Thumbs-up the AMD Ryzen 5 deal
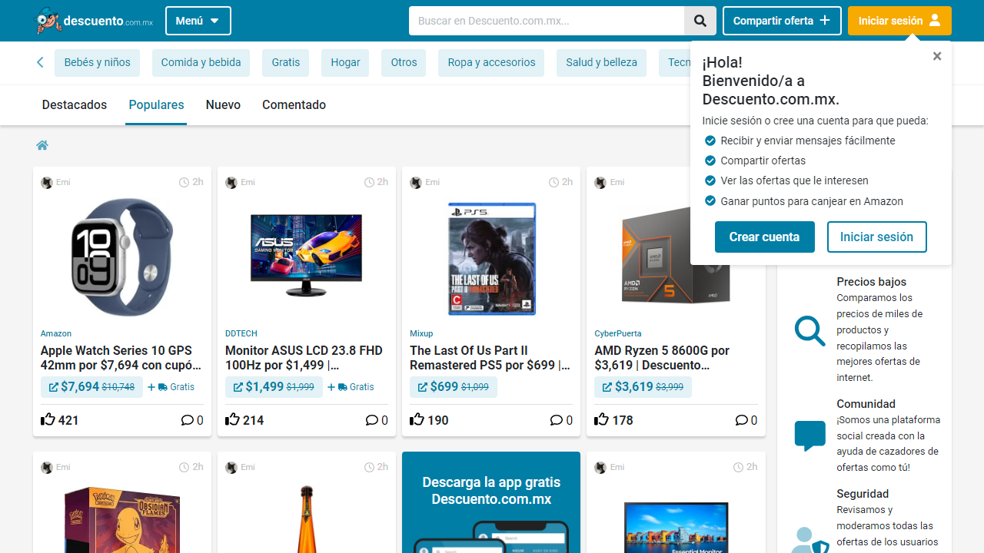Viewport: 984px width, 553px height. click(x=600, y=419)
